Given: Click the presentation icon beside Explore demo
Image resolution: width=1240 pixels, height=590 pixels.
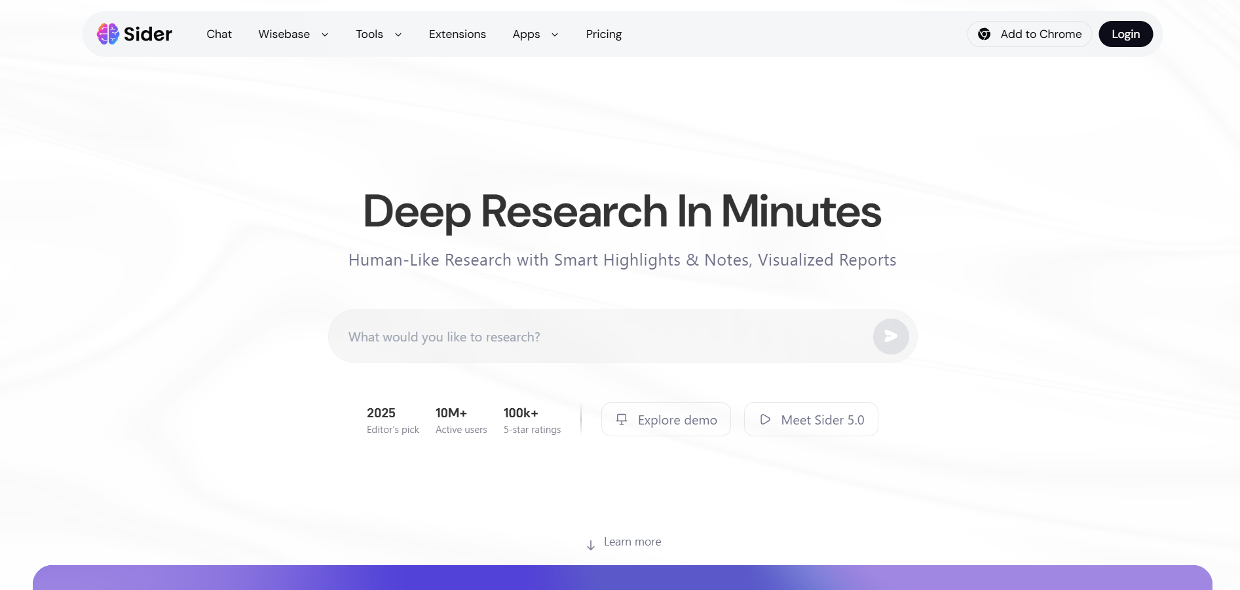Looking at the screenshot, I should 622,419.
